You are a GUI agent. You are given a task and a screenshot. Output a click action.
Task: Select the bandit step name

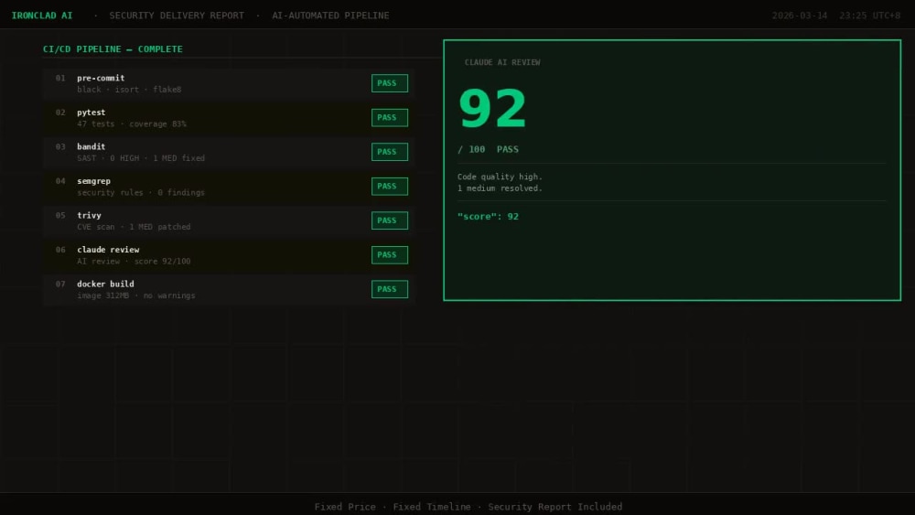tap(91, 147)
